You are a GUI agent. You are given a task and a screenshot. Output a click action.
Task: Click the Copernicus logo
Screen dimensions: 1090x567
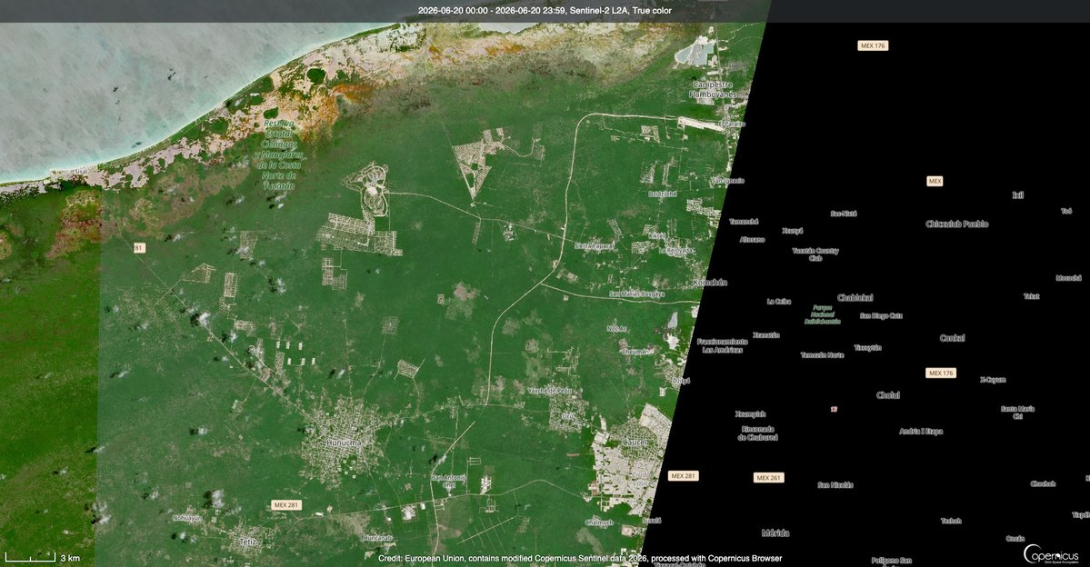coord(1050,553)
